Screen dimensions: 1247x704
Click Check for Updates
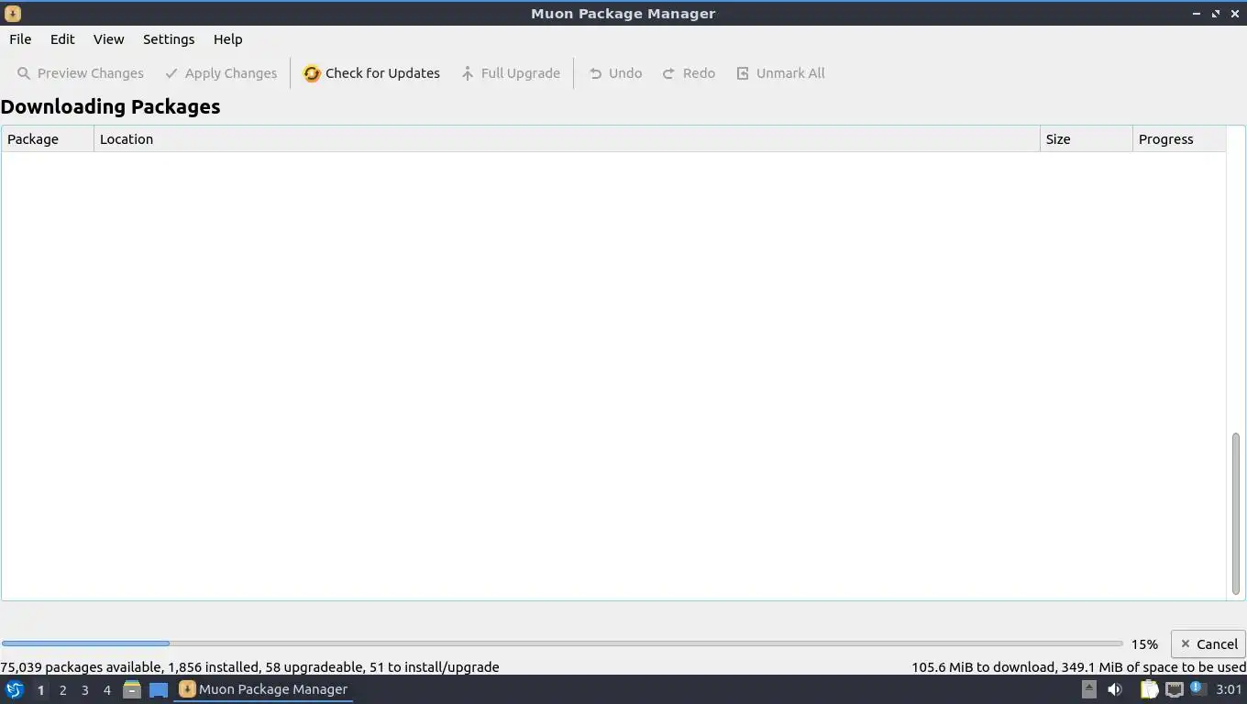371,73
